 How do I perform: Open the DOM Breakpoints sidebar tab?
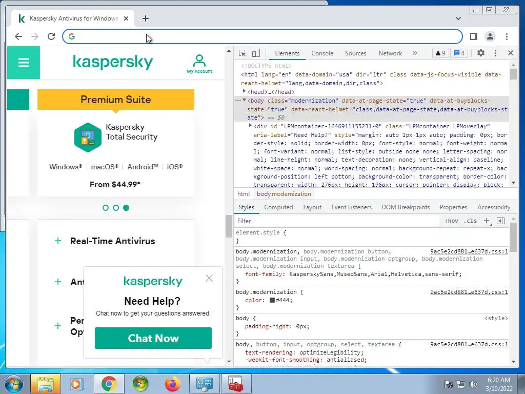point(406,207)
